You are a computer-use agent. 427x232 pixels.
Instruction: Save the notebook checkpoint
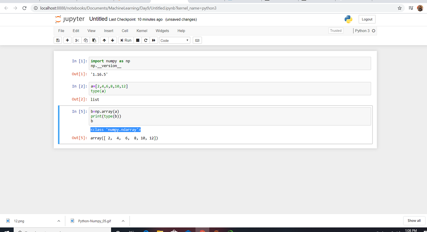pos(58,40)
